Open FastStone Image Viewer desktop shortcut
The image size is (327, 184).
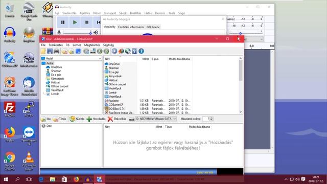coord(10,86)
